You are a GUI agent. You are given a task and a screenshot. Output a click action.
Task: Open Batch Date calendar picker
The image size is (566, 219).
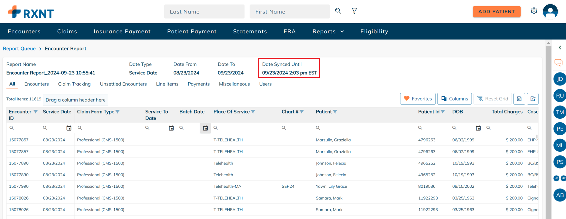pos(205,128)
